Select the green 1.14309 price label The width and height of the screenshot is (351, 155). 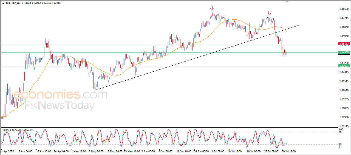[344, 52]
